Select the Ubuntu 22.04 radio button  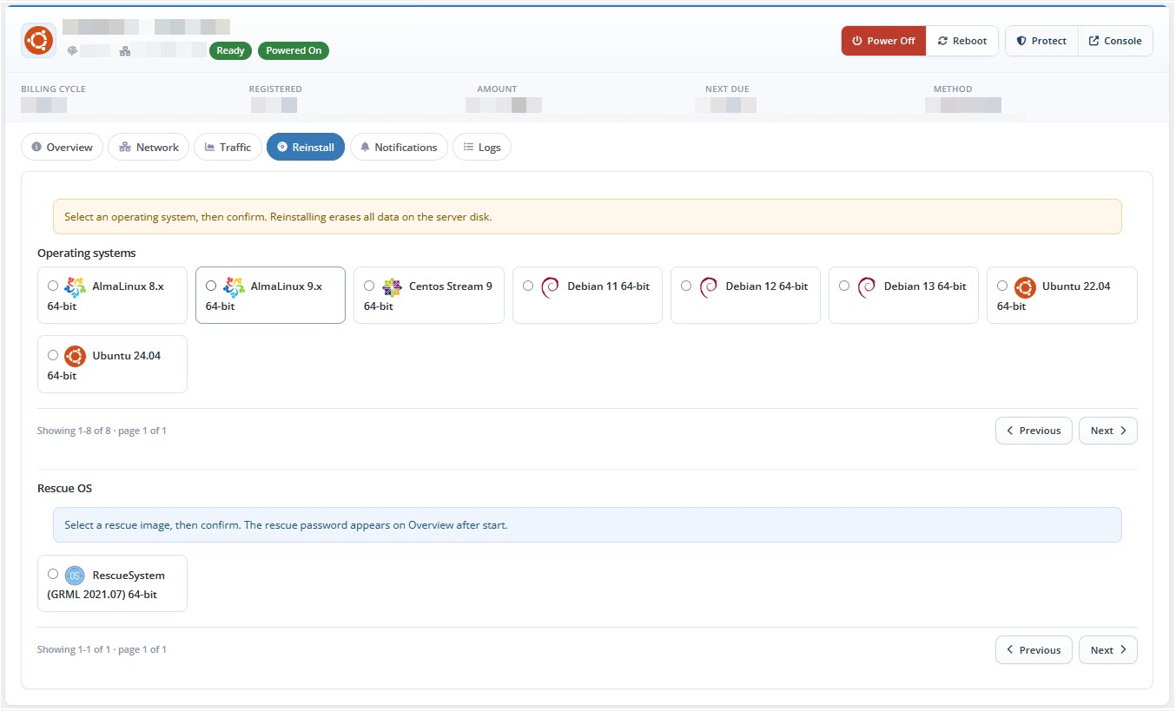click(x=1002, y=286)
